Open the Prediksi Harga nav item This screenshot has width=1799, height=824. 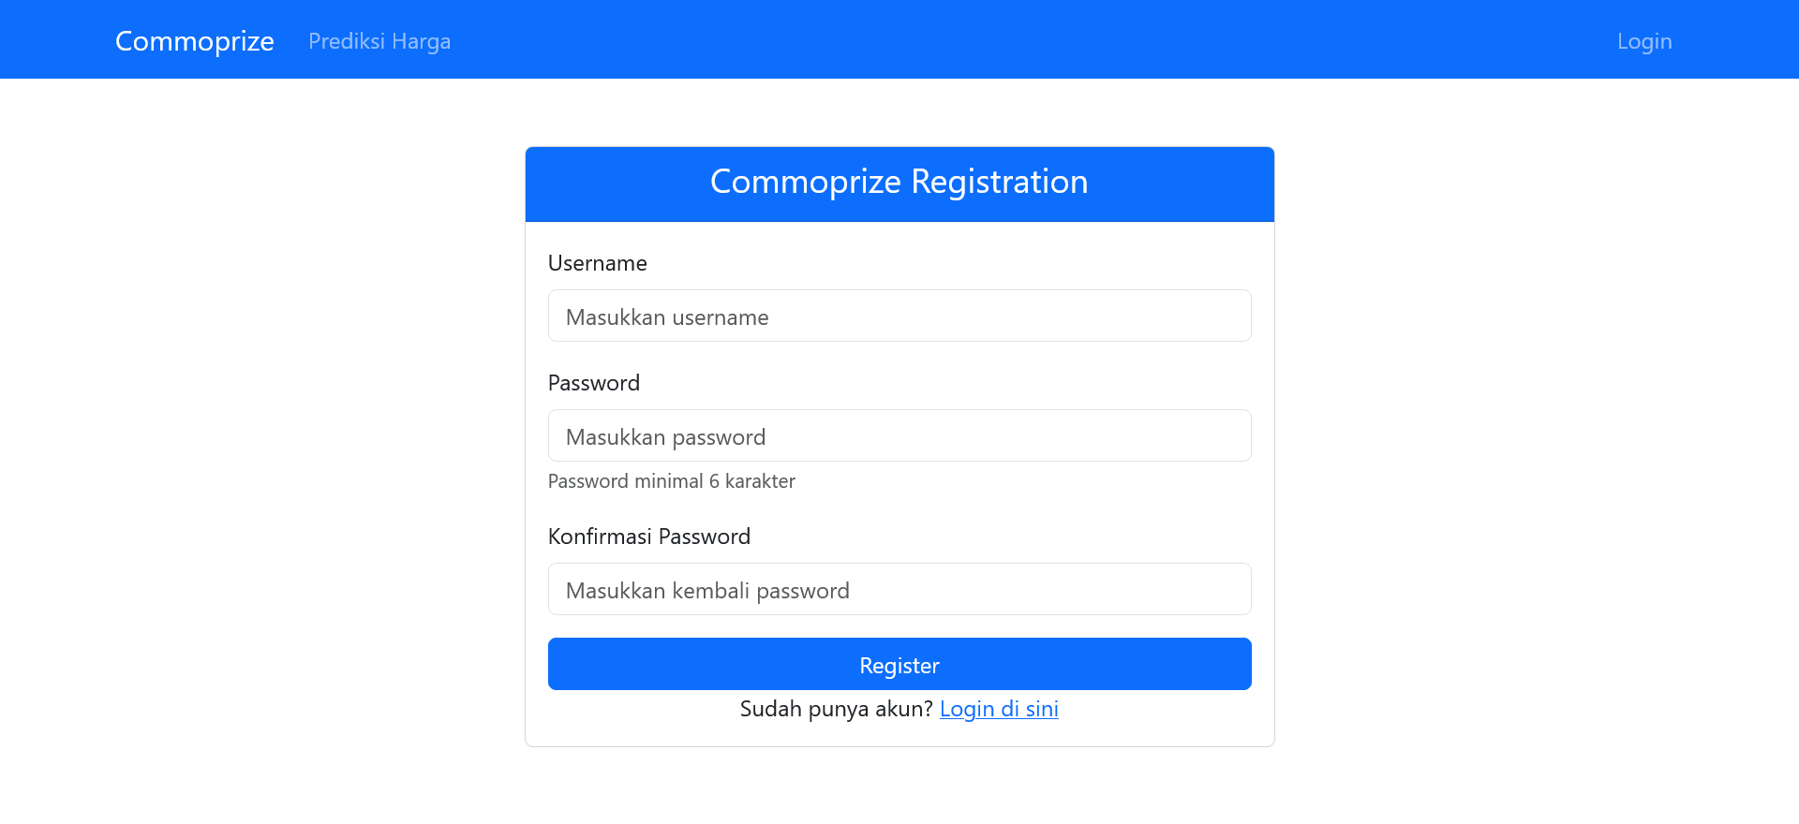click(379, 41)
